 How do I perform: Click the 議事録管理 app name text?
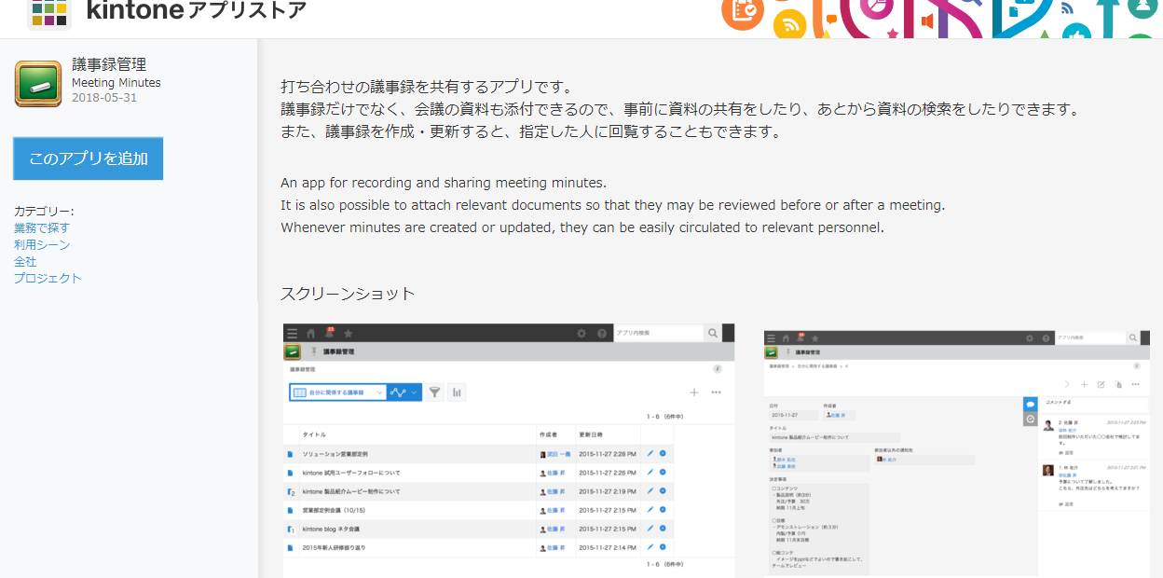[x=109, y=64]
